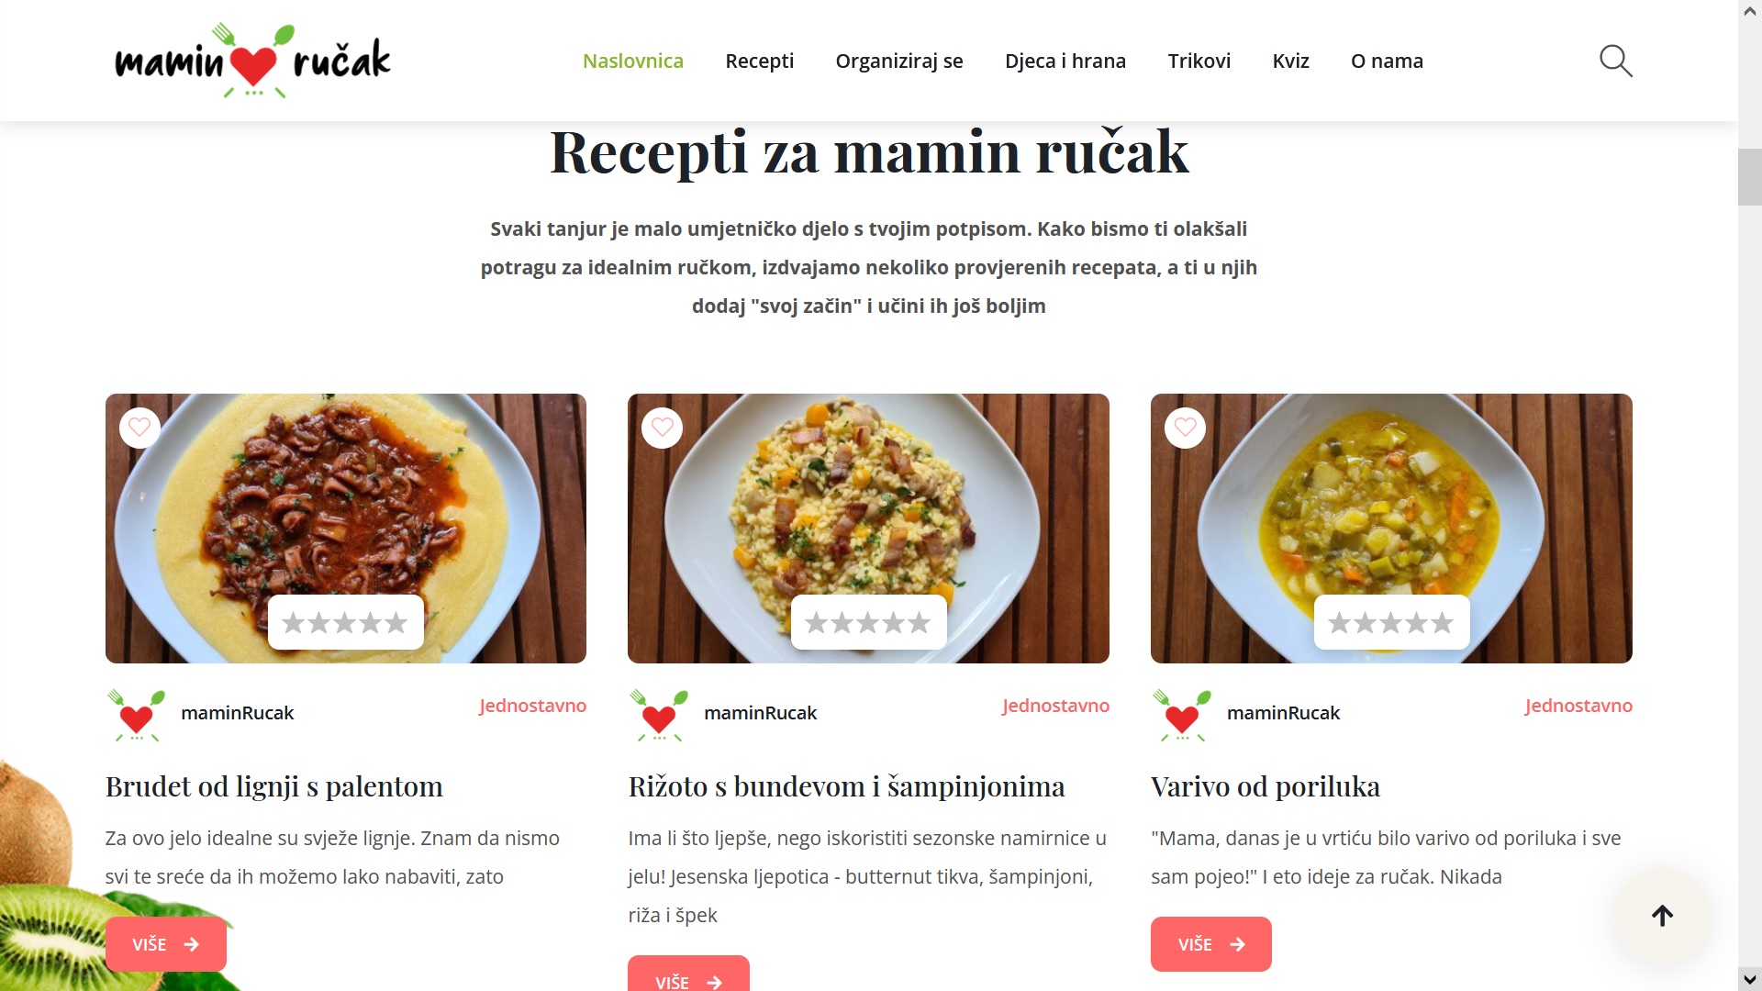Screen dimensions: 1762x991
Task: Click maminRucak avatar under Varivo recipe
Action: (1182, 715)
